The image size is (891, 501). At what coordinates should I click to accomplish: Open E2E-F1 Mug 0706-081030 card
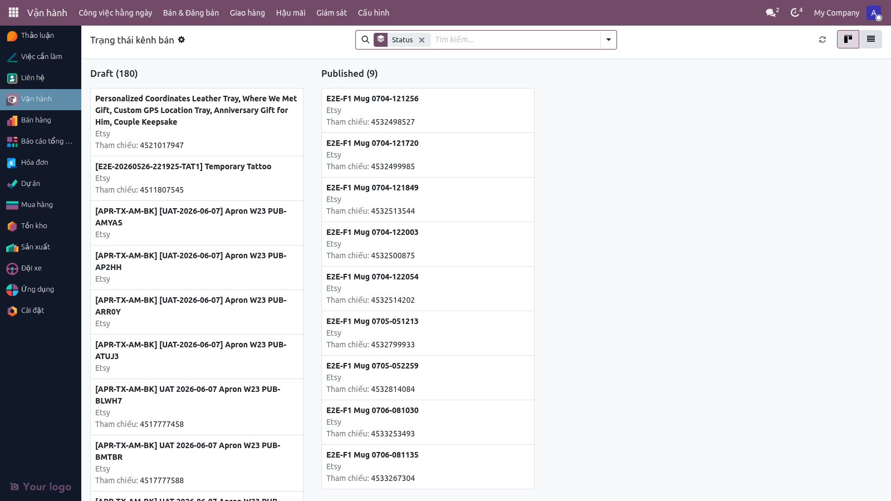(428, 422)
